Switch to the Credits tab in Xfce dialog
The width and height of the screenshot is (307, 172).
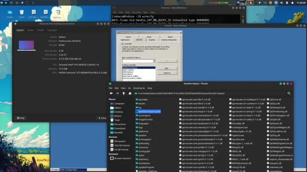(40, 30)
